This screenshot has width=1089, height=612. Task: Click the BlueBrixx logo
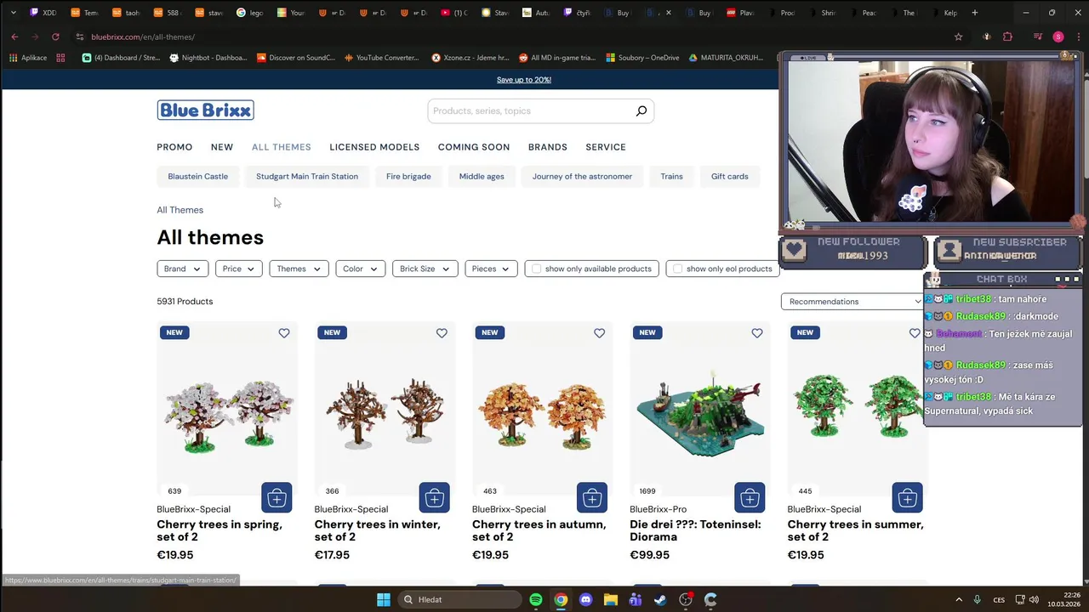coord(205,110)
